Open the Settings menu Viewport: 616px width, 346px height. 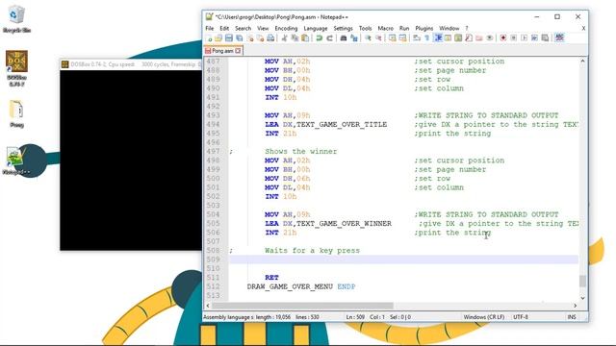343,28
